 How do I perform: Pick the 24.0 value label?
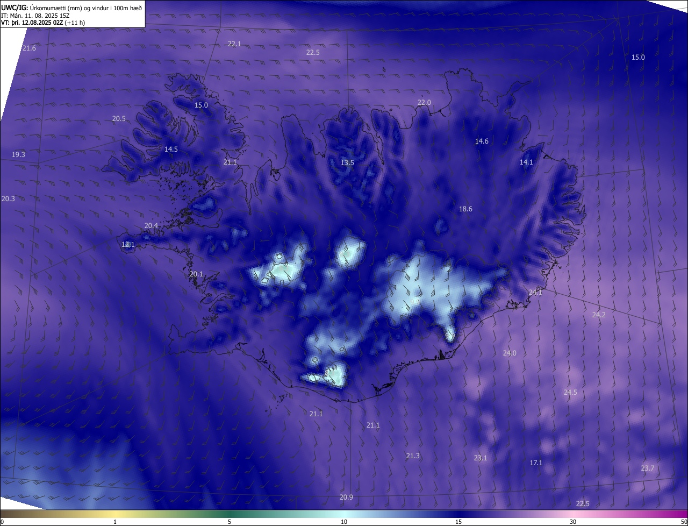coord(510,353)
